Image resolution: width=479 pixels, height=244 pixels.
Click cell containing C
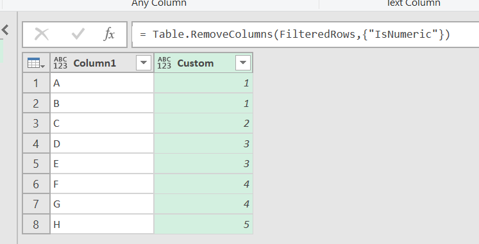tap(102, 124)
